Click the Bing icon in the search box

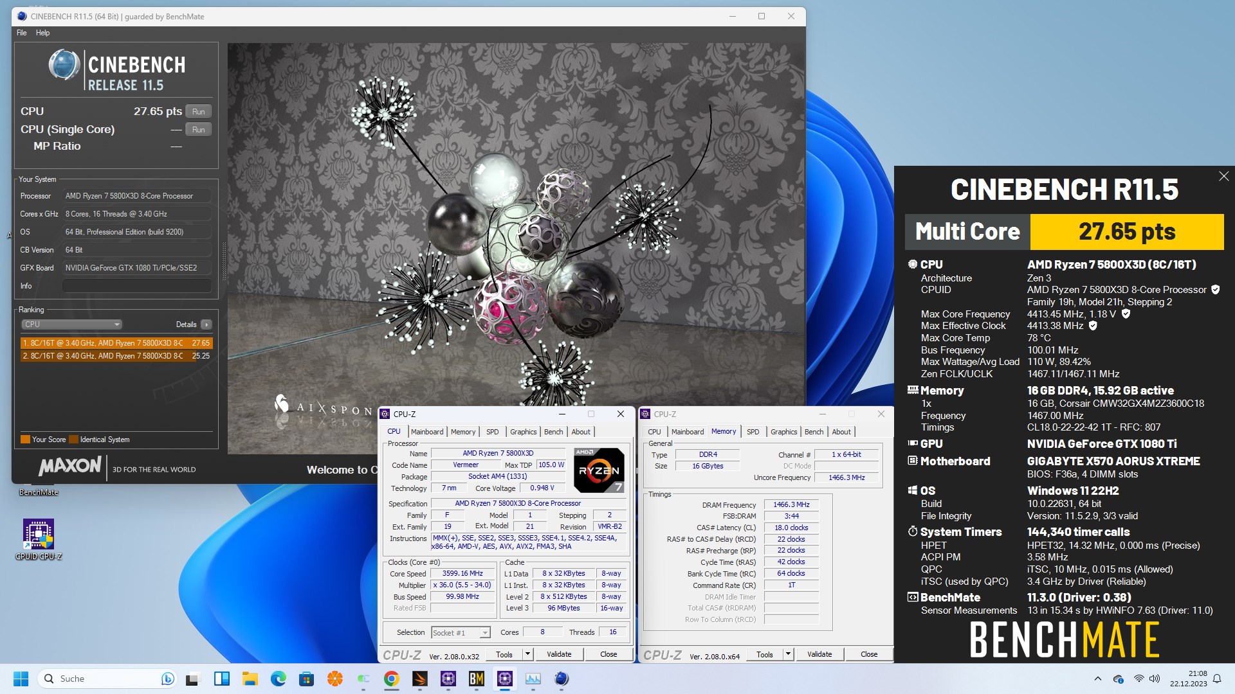click(167, 679)
